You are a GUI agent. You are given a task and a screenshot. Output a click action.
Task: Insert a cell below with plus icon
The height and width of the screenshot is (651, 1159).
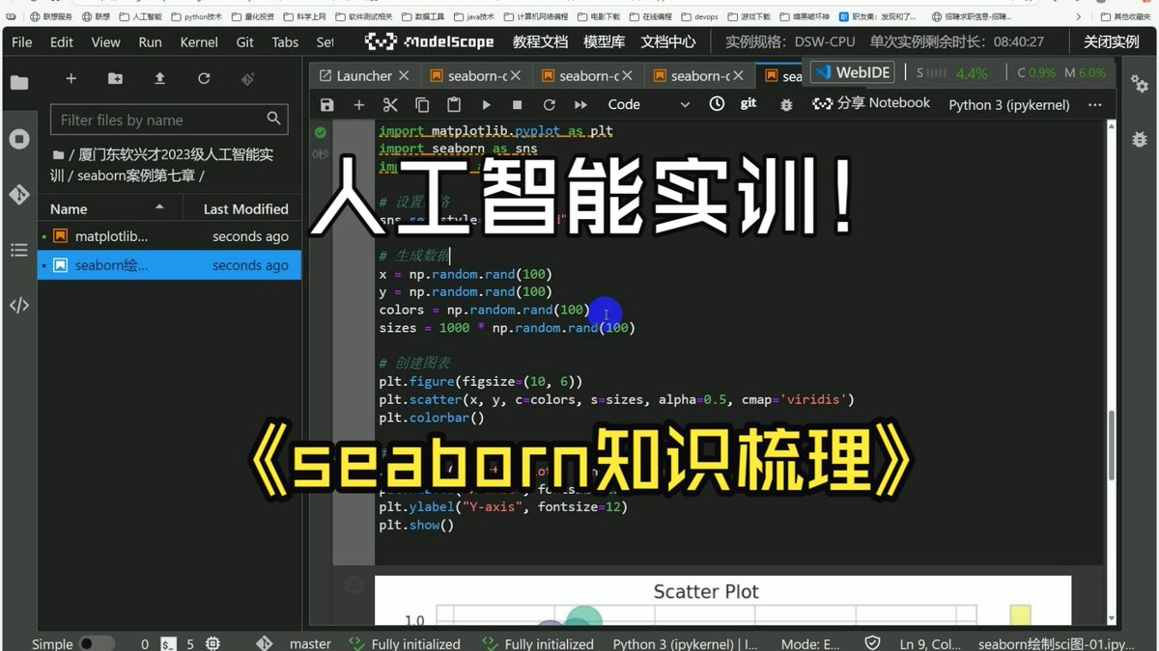point(359,104)
